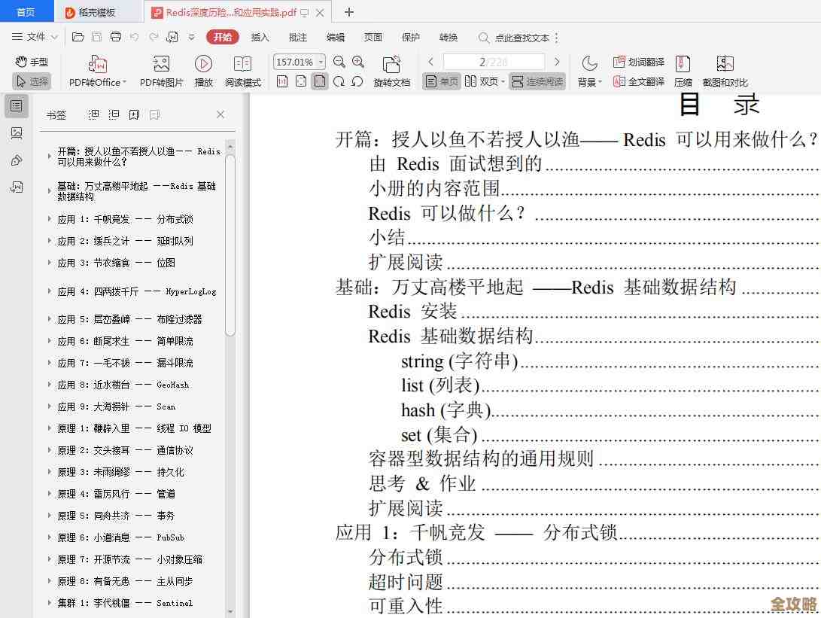
Task: Open PDF转Office conversion tool
Action: click(96, 69)
